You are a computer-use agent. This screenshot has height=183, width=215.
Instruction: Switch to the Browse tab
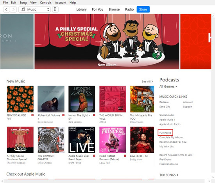coord(114,9)
